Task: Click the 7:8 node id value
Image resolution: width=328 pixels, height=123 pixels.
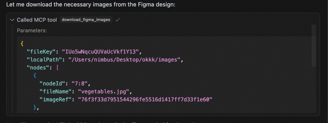Action: click(x=80, y=84)
